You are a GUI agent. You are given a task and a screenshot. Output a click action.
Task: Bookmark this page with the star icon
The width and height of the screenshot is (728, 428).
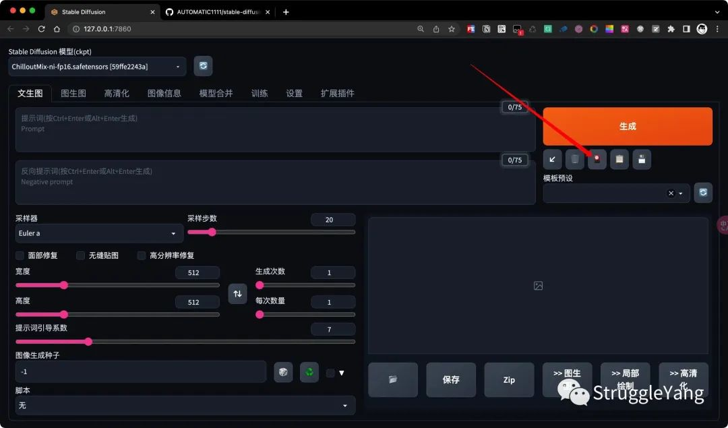pyautogui.click(x=451, y=29)
